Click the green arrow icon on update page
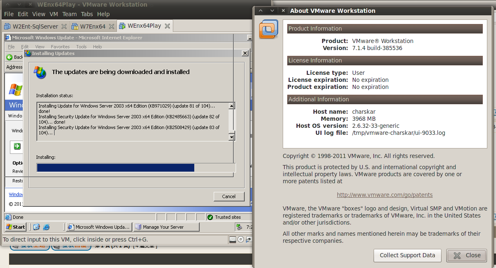Viewport: 496px width, 268px height. 17,146
